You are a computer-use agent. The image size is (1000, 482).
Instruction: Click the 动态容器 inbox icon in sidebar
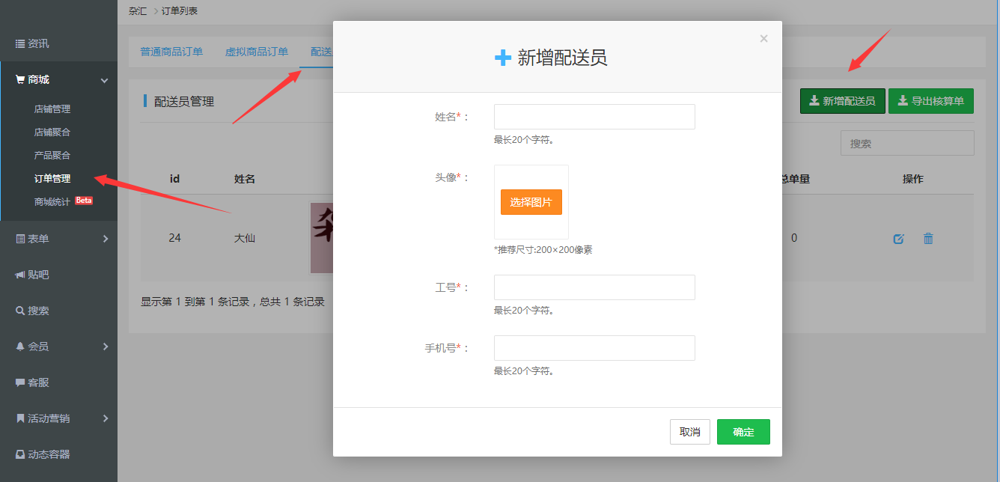pos(20,454)
